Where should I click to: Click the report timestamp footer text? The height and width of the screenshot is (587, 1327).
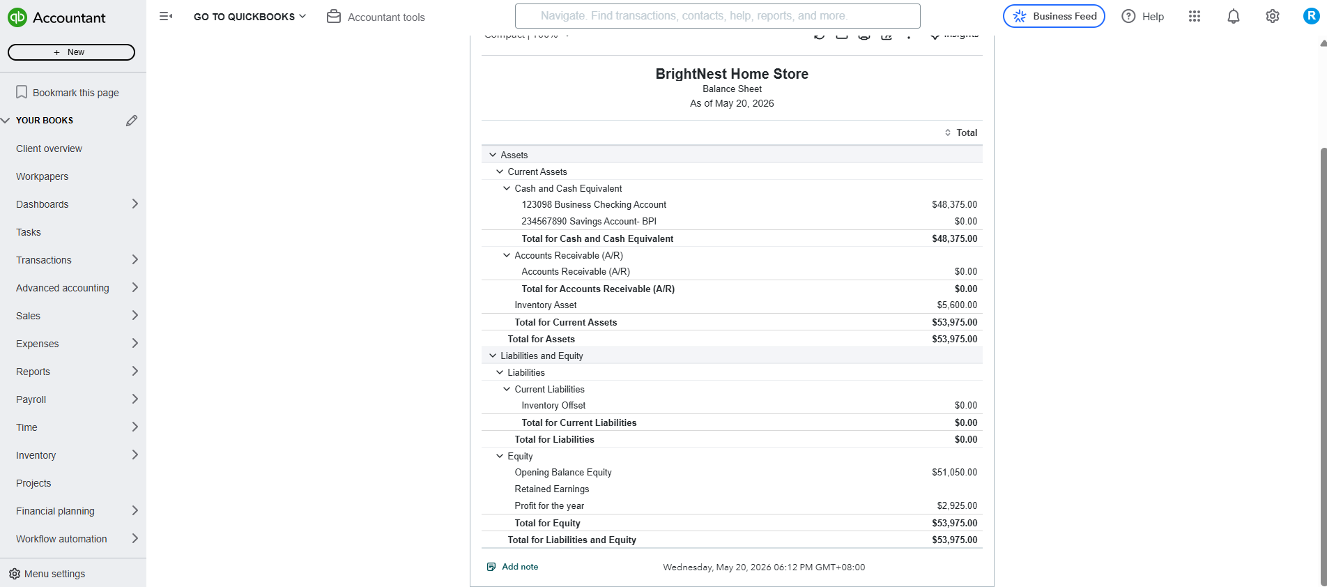pyautogui.click(x=764, y=567)
